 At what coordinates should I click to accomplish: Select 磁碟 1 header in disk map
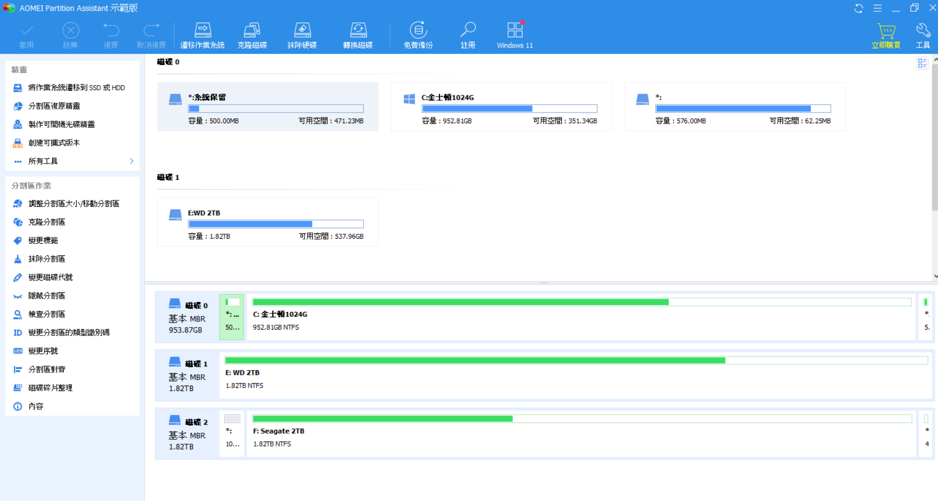[187, 375]
